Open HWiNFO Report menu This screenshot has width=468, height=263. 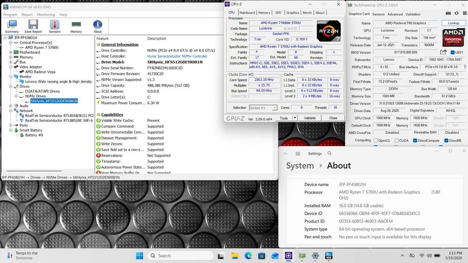click(x=27, y=14)
